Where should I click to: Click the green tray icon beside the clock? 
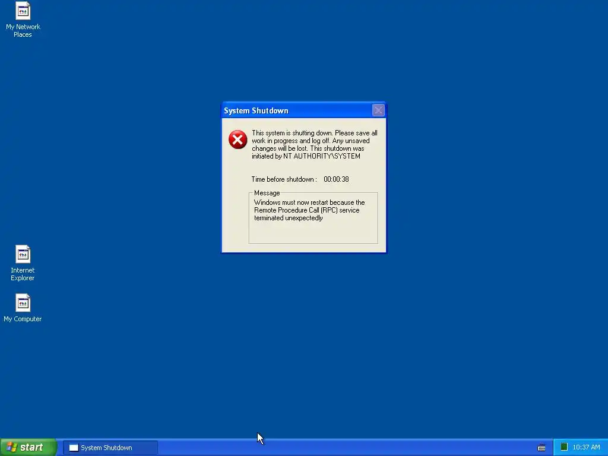(x=564, y=447)
